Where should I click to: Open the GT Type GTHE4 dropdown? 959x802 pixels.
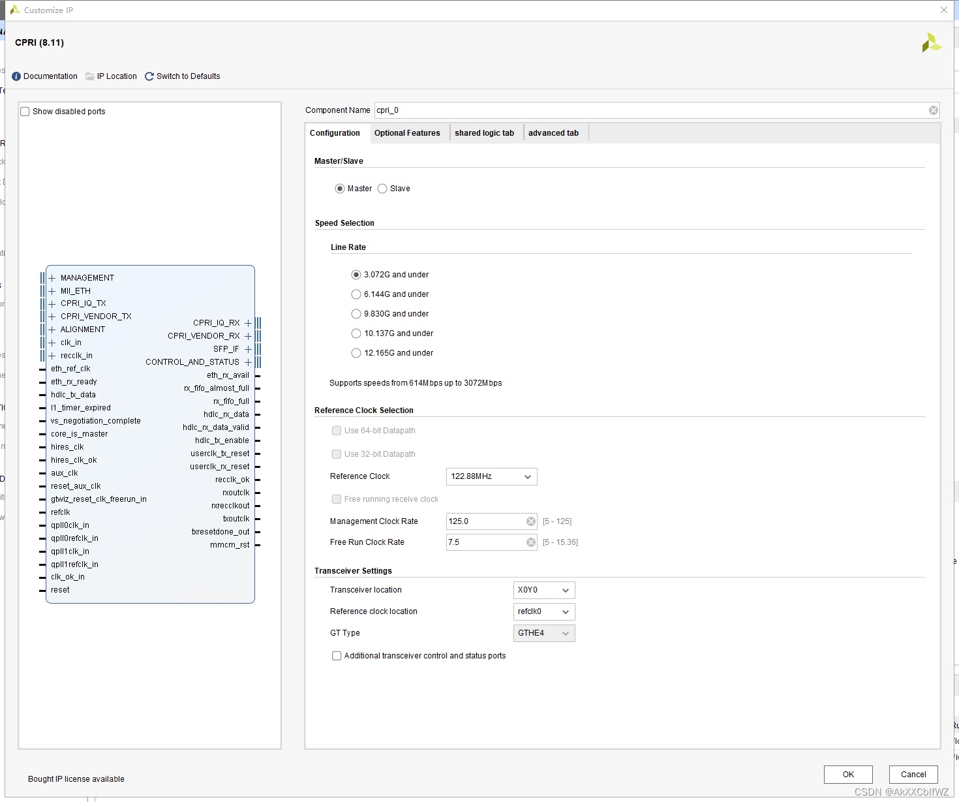[544, 633]
